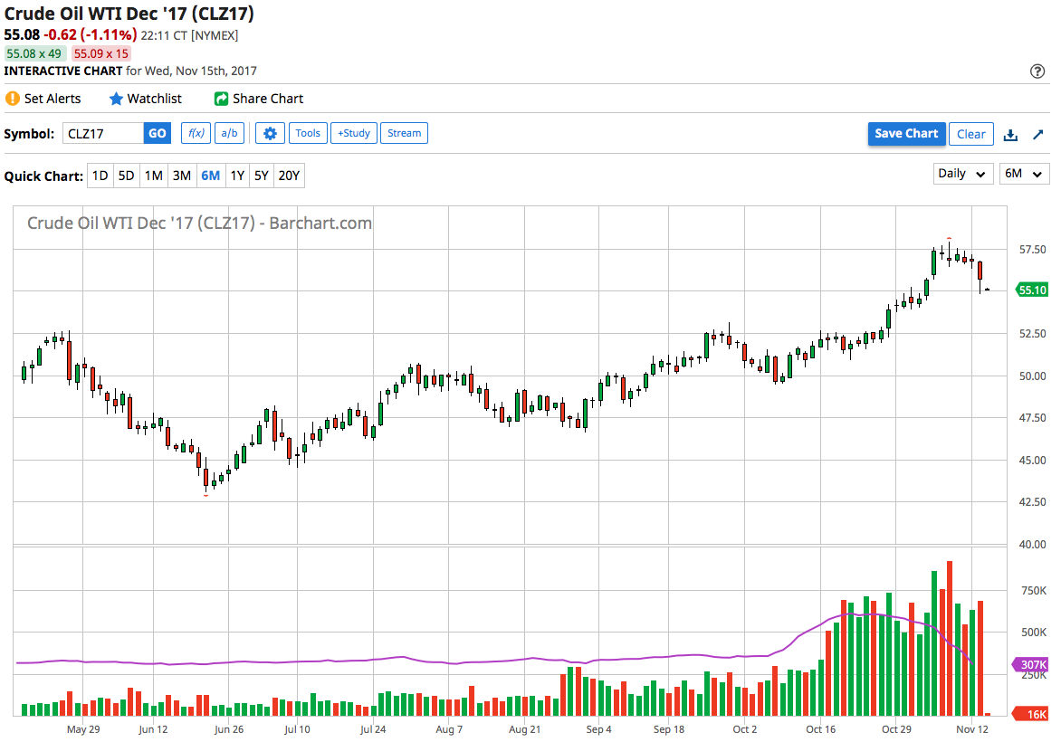Open the Tools dropdown menu

point(308,133)
